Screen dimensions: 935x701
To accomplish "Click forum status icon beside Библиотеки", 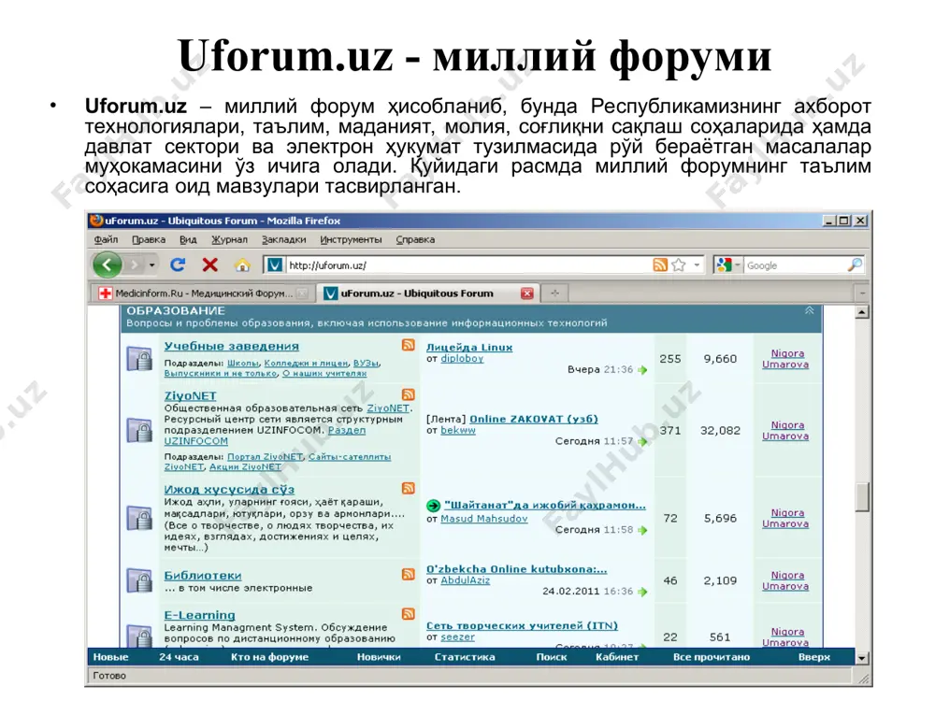I will pos(139,580).
